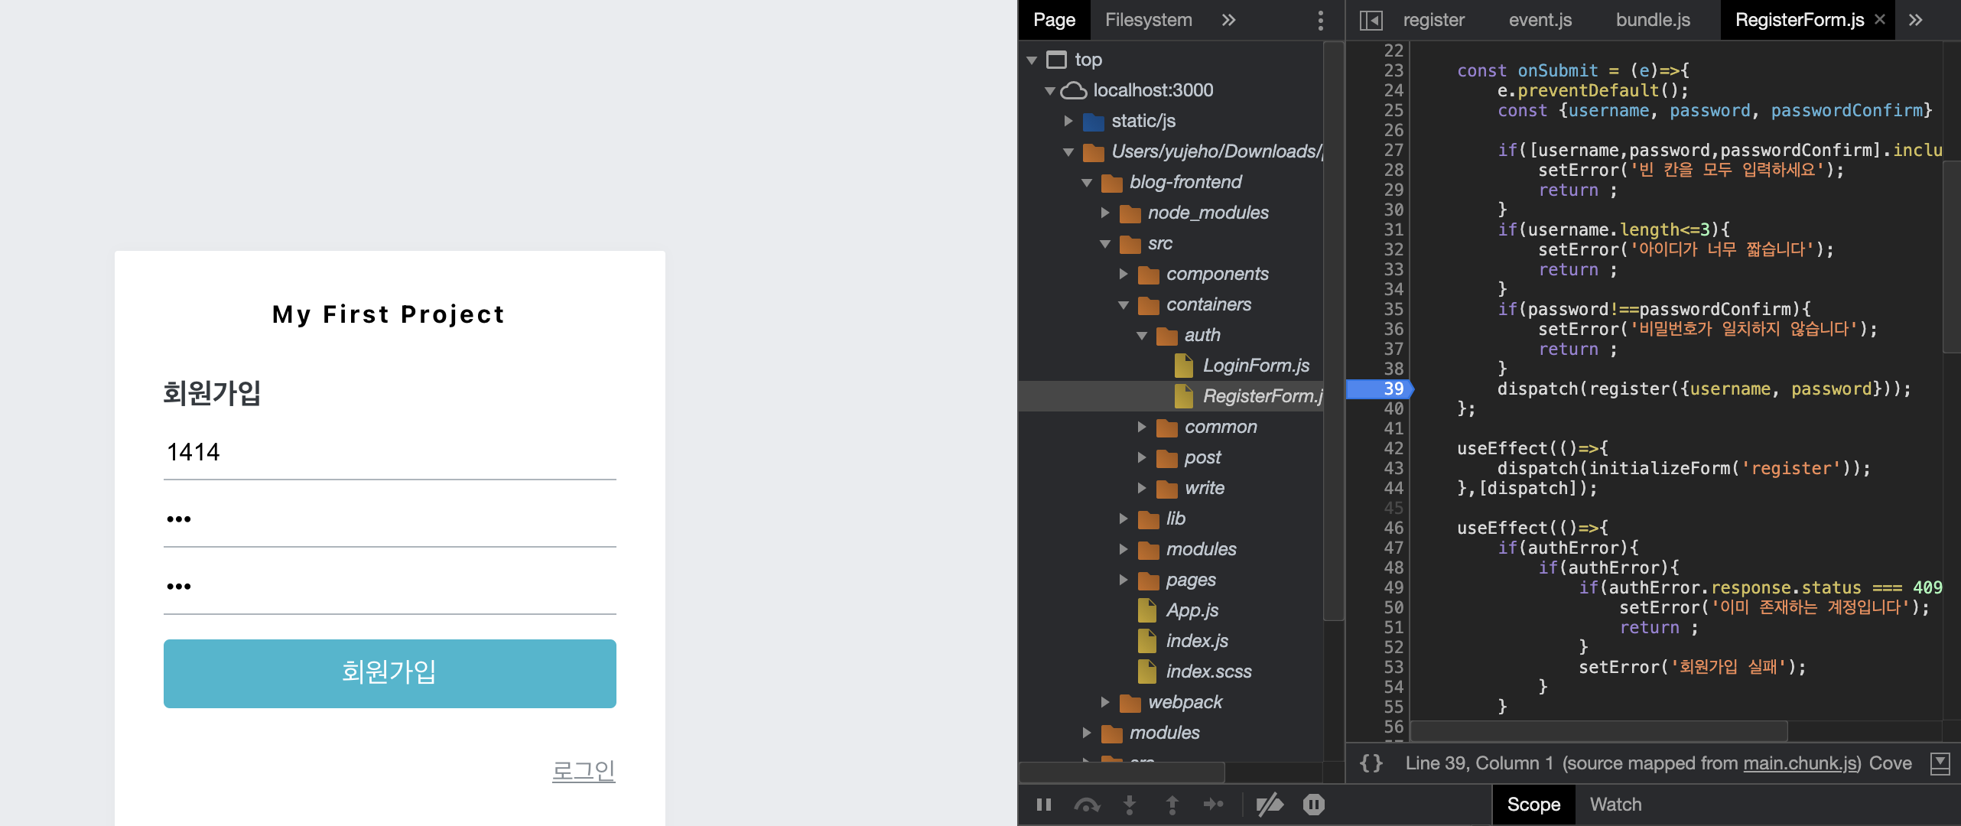1961x826 pixels.
Task: Click the show drawer icon in status bar
Action: [x=1940, y=763]
